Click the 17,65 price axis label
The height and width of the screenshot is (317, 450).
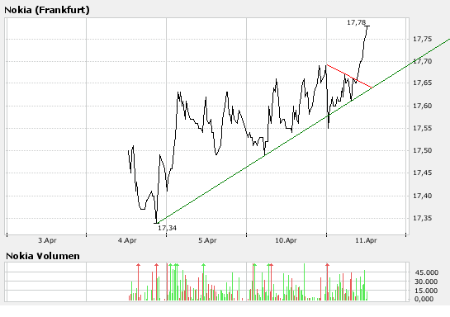click(x=422, y=83)
